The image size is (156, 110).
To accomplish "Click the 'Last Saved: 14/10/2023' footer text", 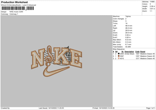I will click(51, 108).
